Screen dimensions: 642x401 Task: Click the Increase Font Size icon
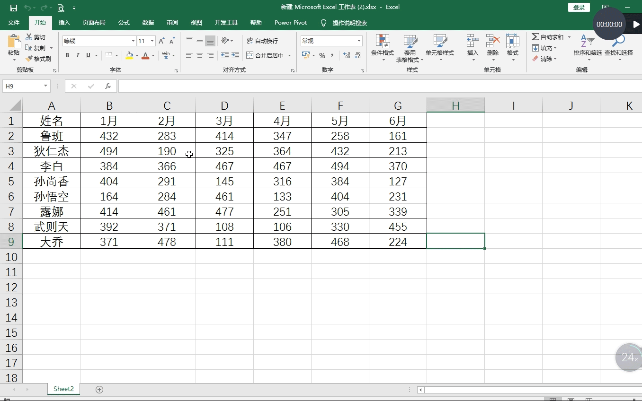pyautogui.click(x=161, y=41)
